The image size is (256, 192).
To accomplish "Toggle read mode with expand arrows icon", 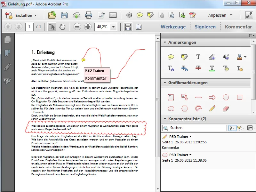I will tap(249, 15).
